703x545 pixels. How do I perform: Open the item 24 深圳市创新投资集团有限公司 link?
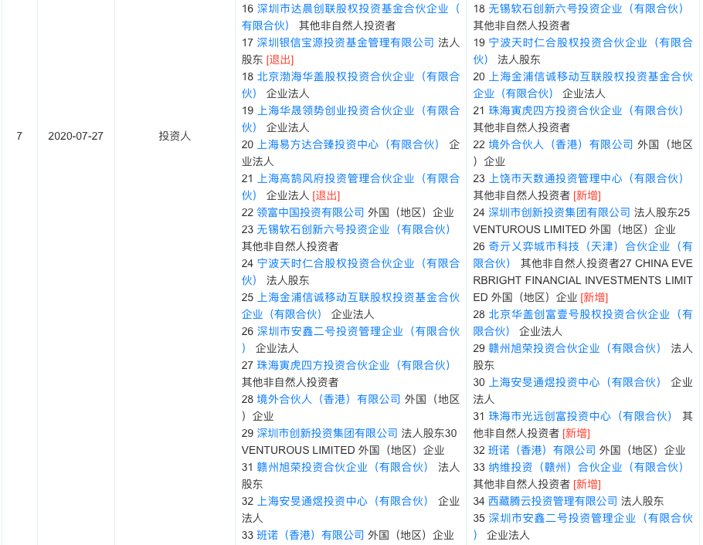559,212
